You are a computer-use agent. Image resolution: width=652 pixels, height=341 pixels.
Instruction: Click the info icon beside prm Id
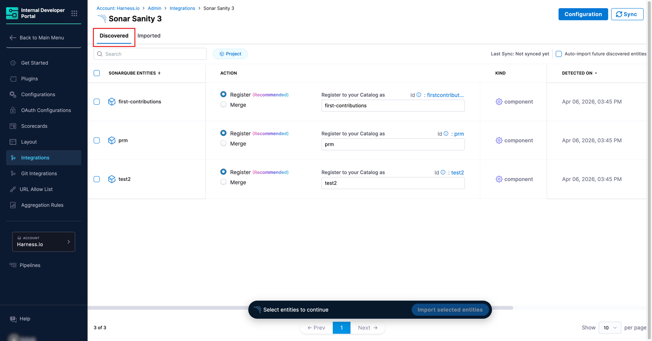[446, 134]
